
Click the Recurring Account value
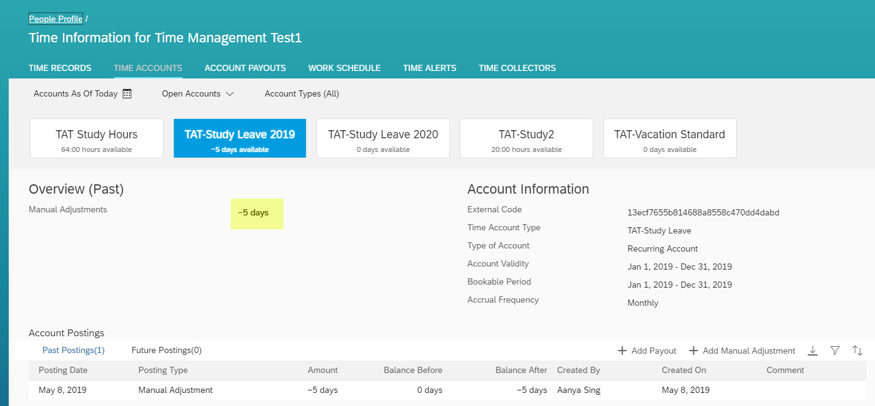point(662,248)
